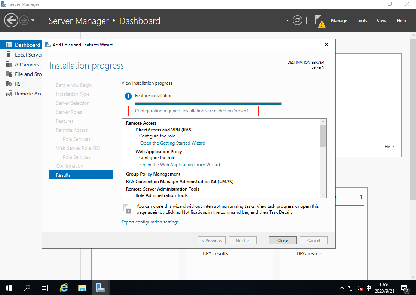Viewport: 416px width, 295px height.
Task: Click the Chinese input method indicator
Action: (x=368, y=288)
